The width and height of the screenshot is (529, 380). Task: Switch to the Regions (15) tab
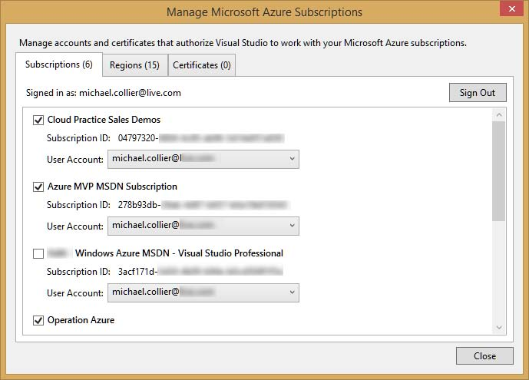pos(134,65)
